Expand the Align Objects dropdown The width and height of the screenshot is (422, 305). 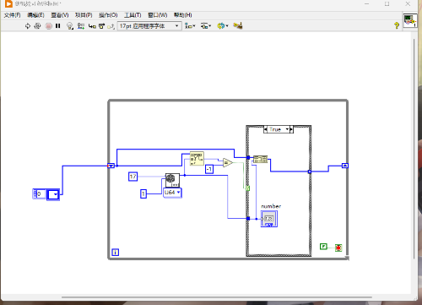click(190, 26)
